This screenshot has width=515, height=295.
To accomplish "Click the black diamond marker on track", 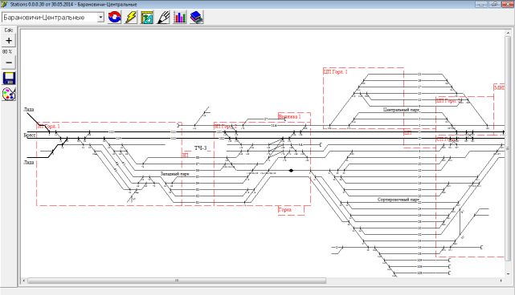I will click(x=291, y=171).
